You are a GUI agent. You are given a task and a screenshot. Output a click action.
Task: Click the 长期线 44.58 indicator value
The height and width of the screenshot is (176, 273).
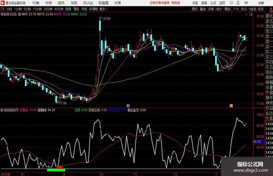[28, 110]
